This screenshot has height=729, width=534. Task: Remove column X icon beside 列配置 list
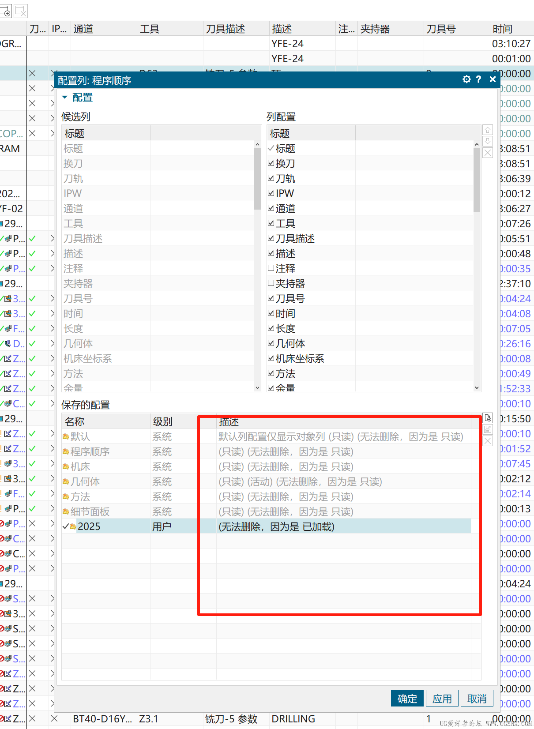(488, 153)
